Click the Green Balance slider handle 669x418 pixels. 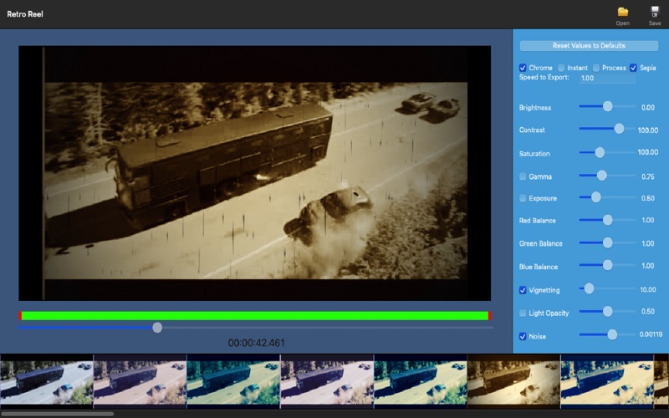point(608,242)
